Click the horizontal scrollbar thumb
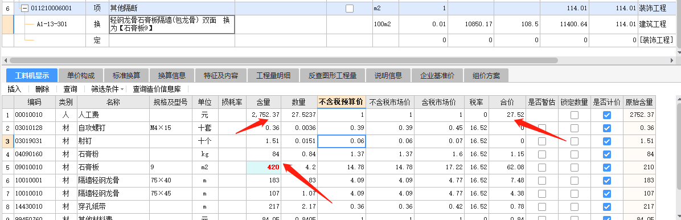The height and width of the screenshot is (220, 681). tap(284, 60)
